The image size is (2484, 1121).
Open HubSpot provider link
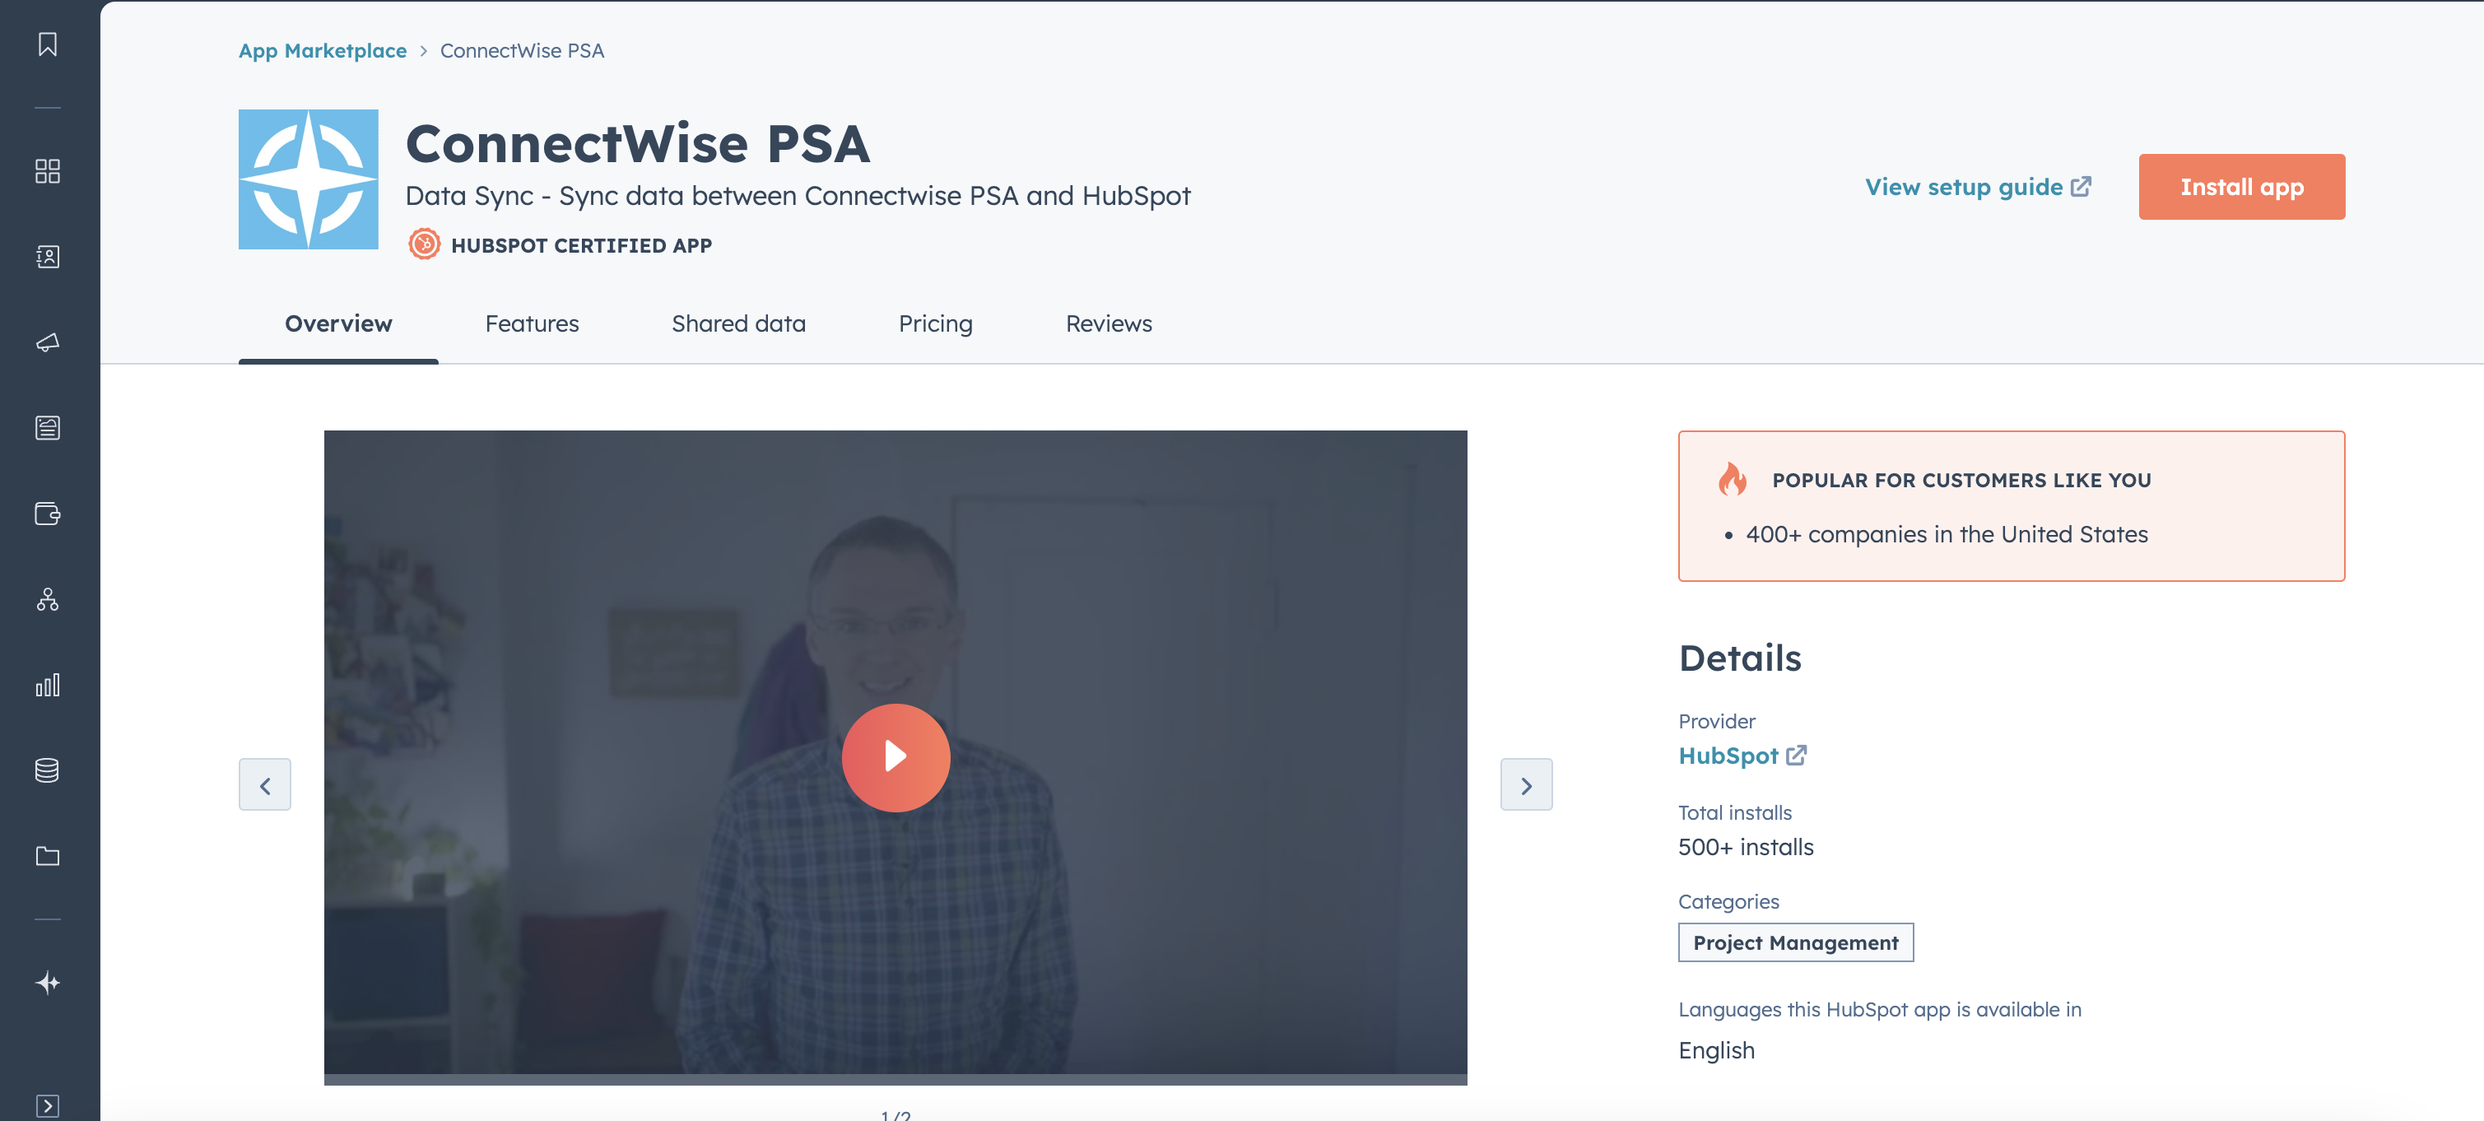point(1742,756)
